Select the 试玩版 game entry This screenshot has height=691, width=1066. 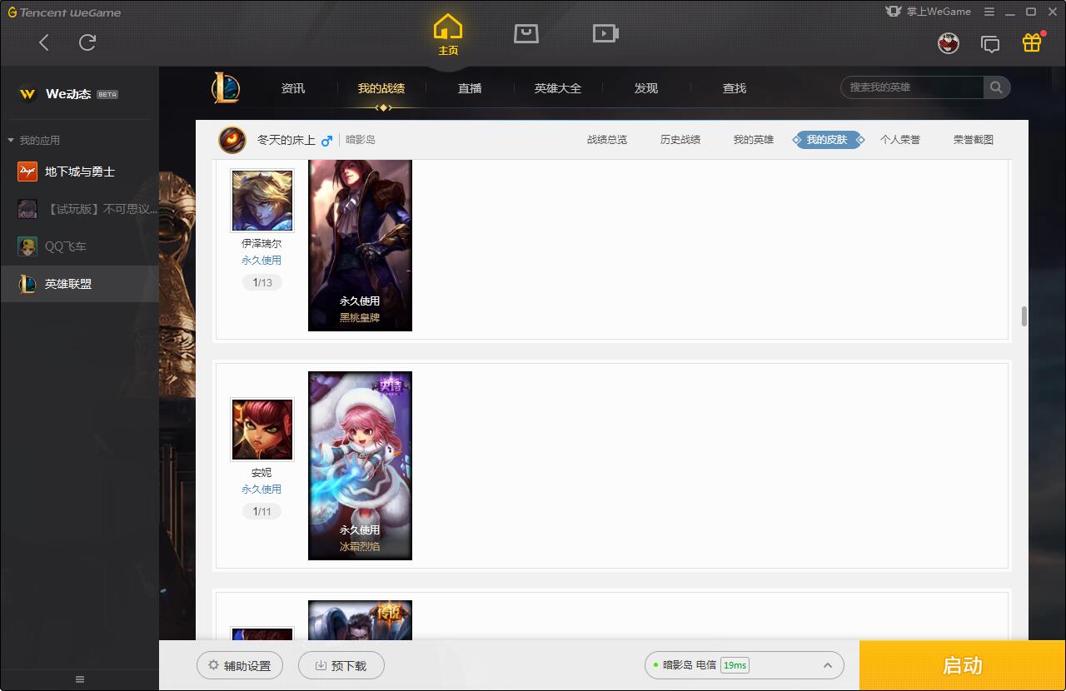coord(79,209)
